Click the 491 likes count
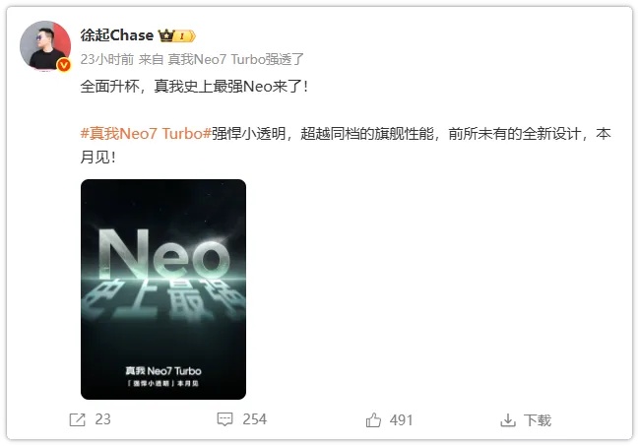Screen dimensions: 639x446 point(401,419)
